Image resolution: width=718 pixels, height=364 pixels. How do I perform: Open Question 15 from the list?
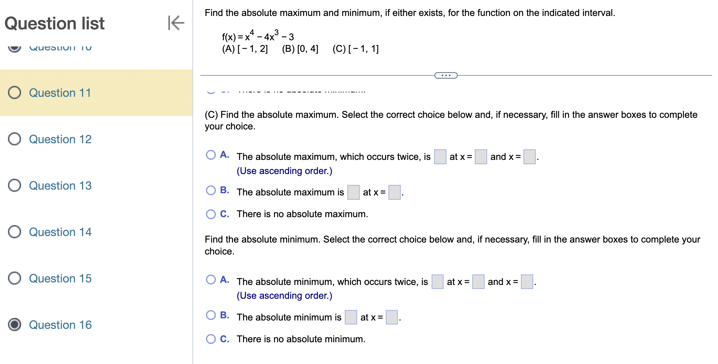pyautogui.click(x=60, y=278)
